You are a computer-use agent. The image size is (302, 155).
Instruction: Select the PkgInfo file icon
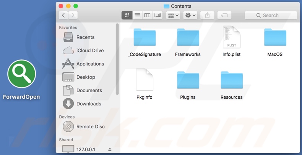coord(145,80)
